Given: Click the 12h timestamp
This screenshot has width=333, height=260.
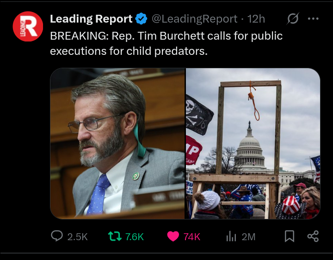Looking at the screenshot, I should [256, 19].
